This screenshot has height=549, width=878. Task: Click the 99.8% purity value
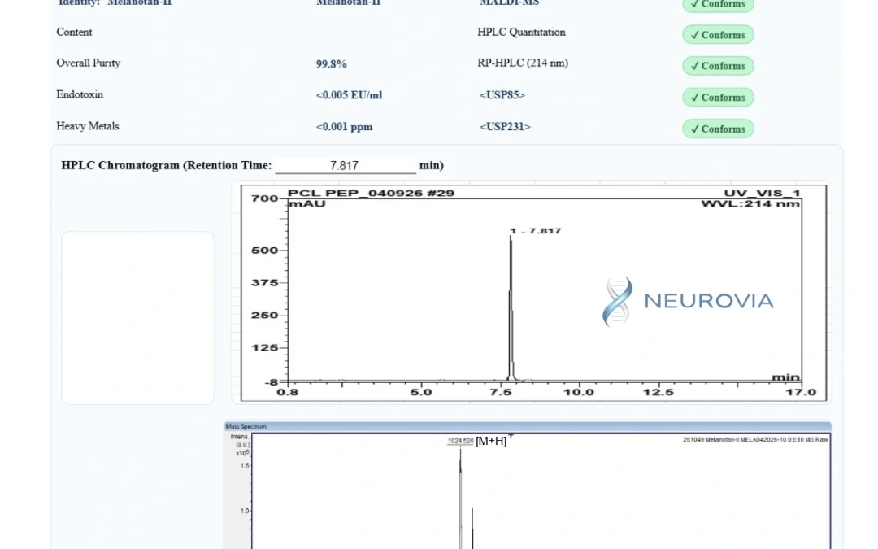331,64
